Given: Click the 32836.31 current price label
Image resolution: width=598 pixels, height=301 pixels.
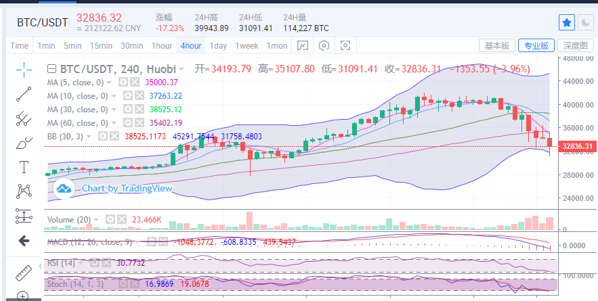Looking at the screenshot, I should coord(578,146).
